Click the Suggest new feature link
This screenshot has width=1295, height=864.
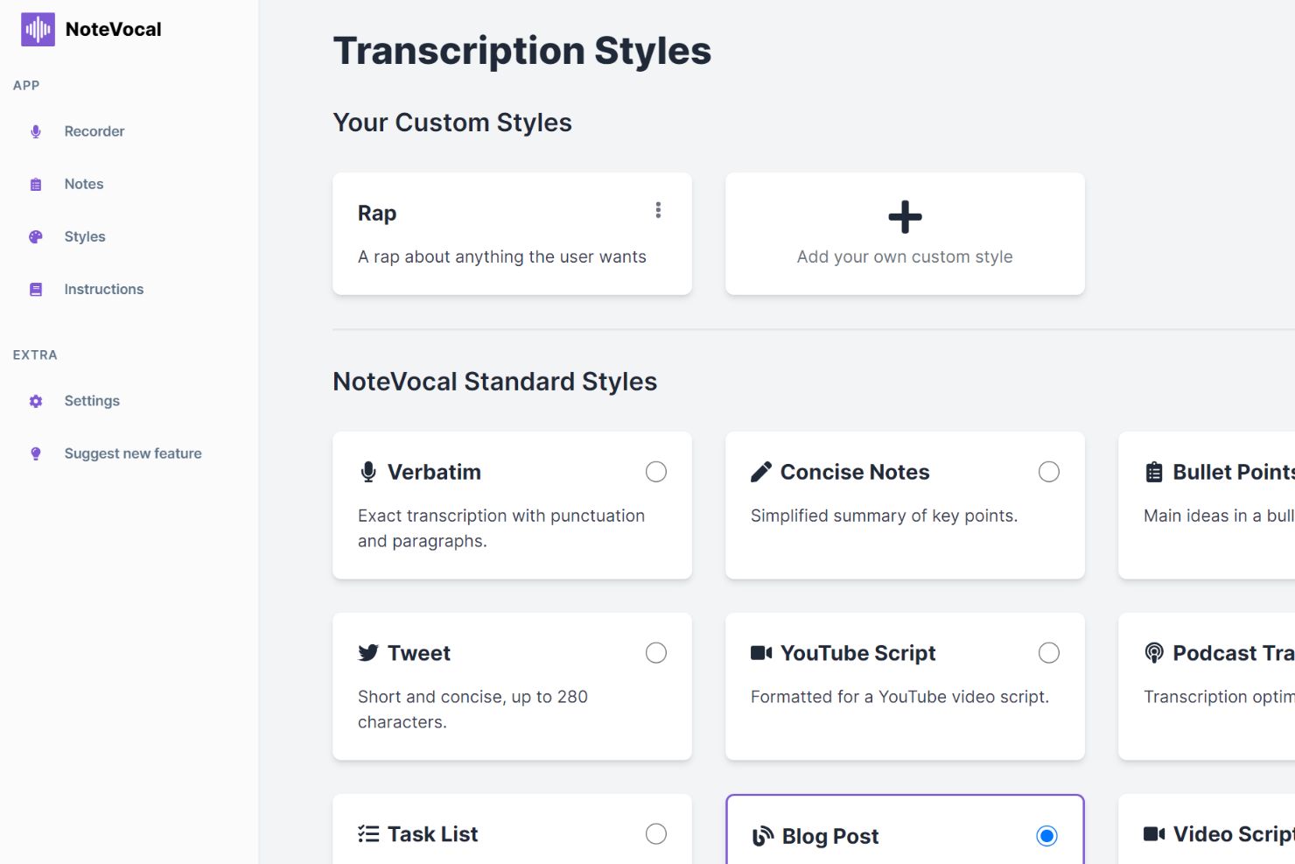(x=133, y=453)
